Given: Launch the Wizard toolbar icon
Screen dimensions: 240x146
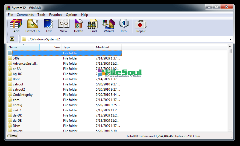Looking at the screenshot, I should click(x=109, y=24).
